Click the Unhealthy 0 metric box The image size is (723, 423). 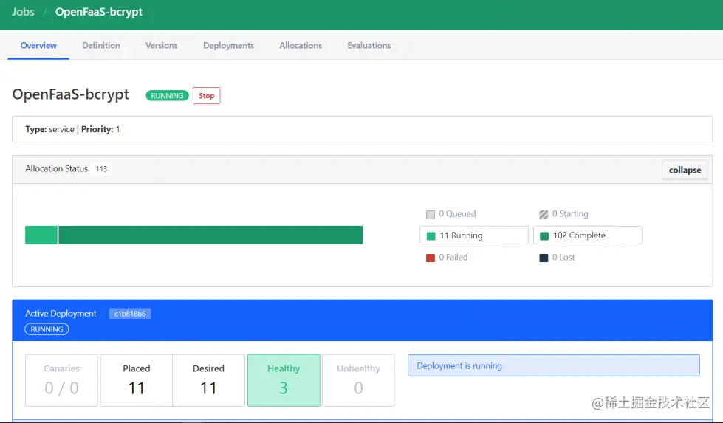358,380
